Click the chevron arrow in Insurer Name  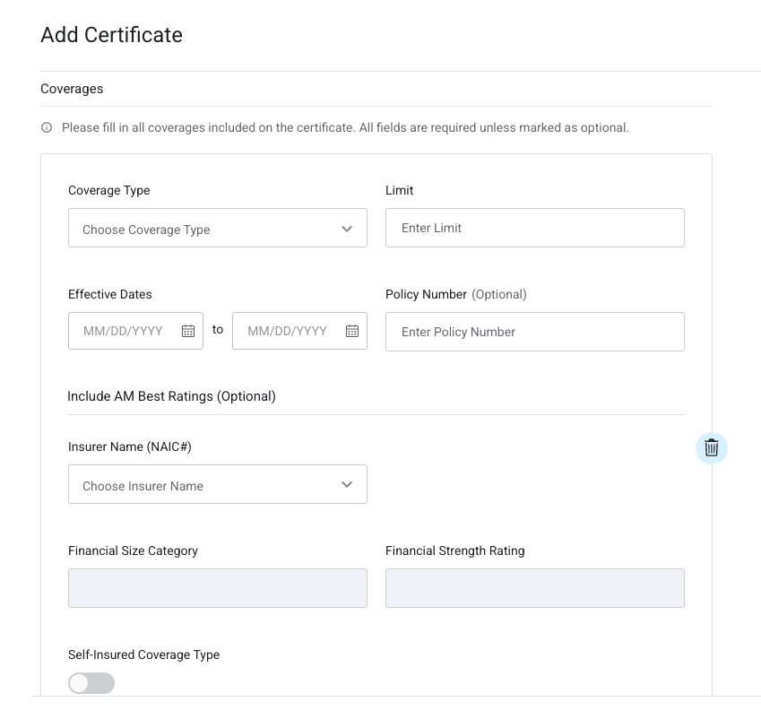click(347, 485)
